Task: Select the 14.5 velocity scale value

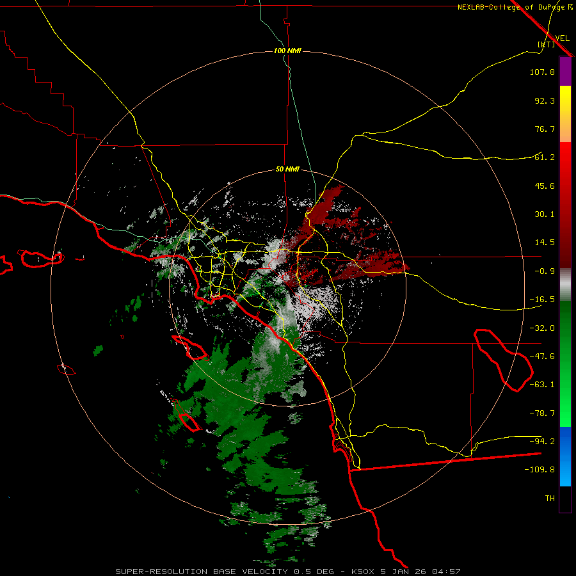Action: [545, 243]
